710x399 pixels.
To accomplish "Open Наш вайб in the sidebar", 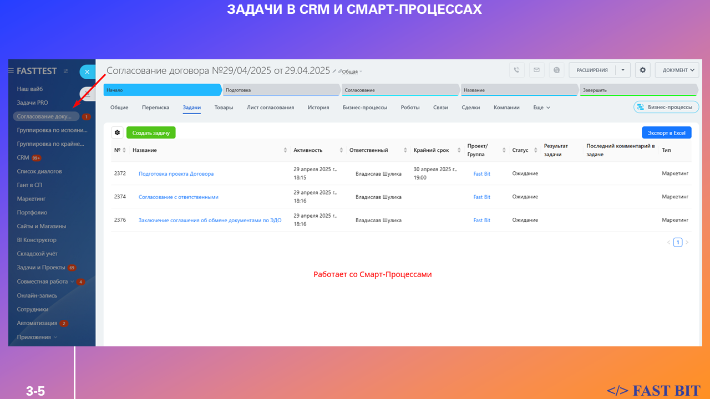I will [30, 89].
